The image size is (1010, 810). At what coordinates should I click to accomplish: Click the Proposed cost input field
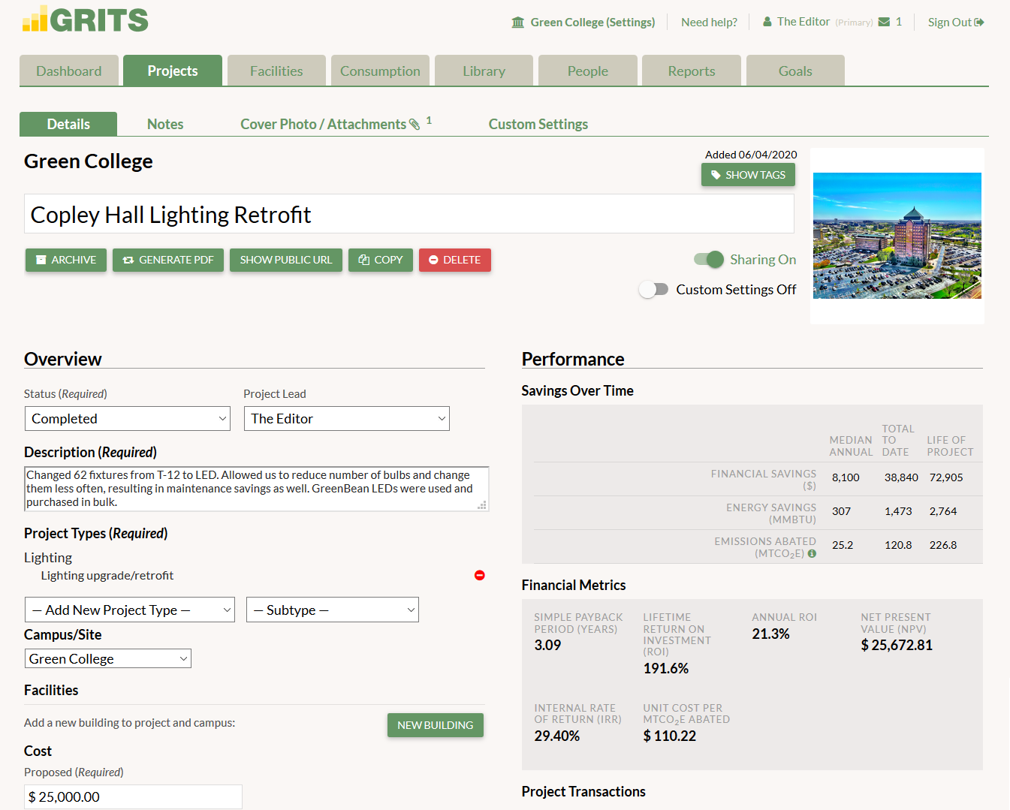coord(133,796)
